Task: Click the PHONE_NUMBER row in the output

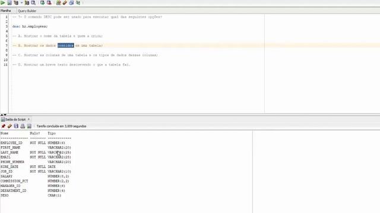Action: click(x=36, y=162)
